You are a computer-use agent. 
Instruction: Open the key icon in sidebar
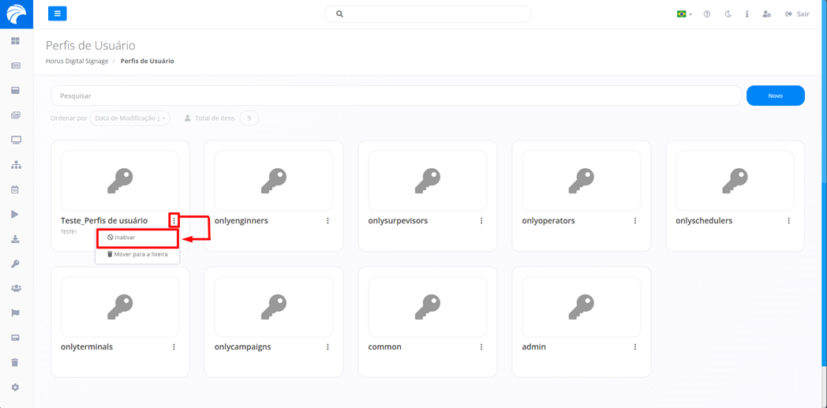15,264
